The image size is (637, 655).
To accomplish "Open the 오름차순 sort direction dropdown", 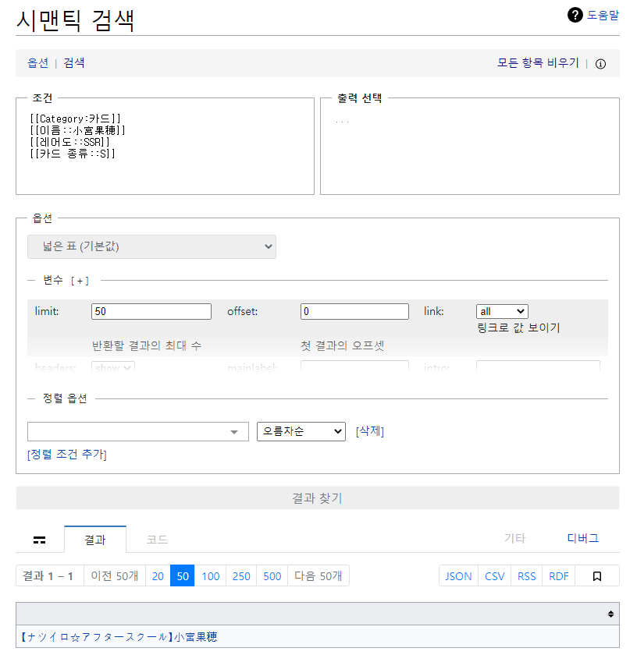I will tap(301, 430).
